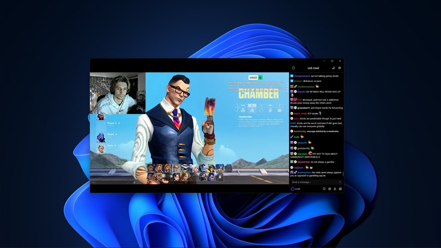The height and width of the screenshot is (248, 441).
Task: Open the viewer list icon beside LIVE CHAT
Action: (x=333, y=68)
